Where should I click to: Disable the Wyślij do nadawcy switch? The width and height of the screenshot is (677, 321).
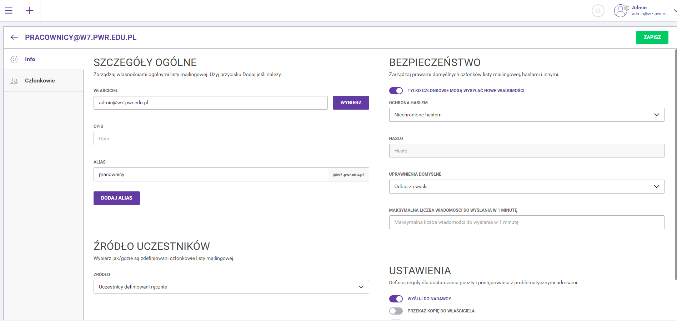(396, 299)
